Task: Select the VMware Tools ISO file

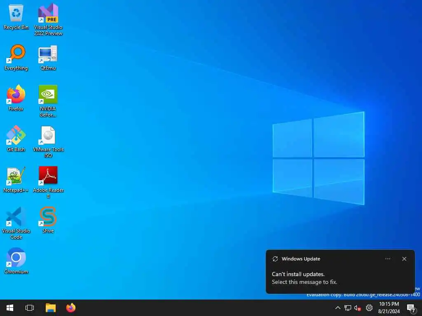Action: tap(48, 142)
